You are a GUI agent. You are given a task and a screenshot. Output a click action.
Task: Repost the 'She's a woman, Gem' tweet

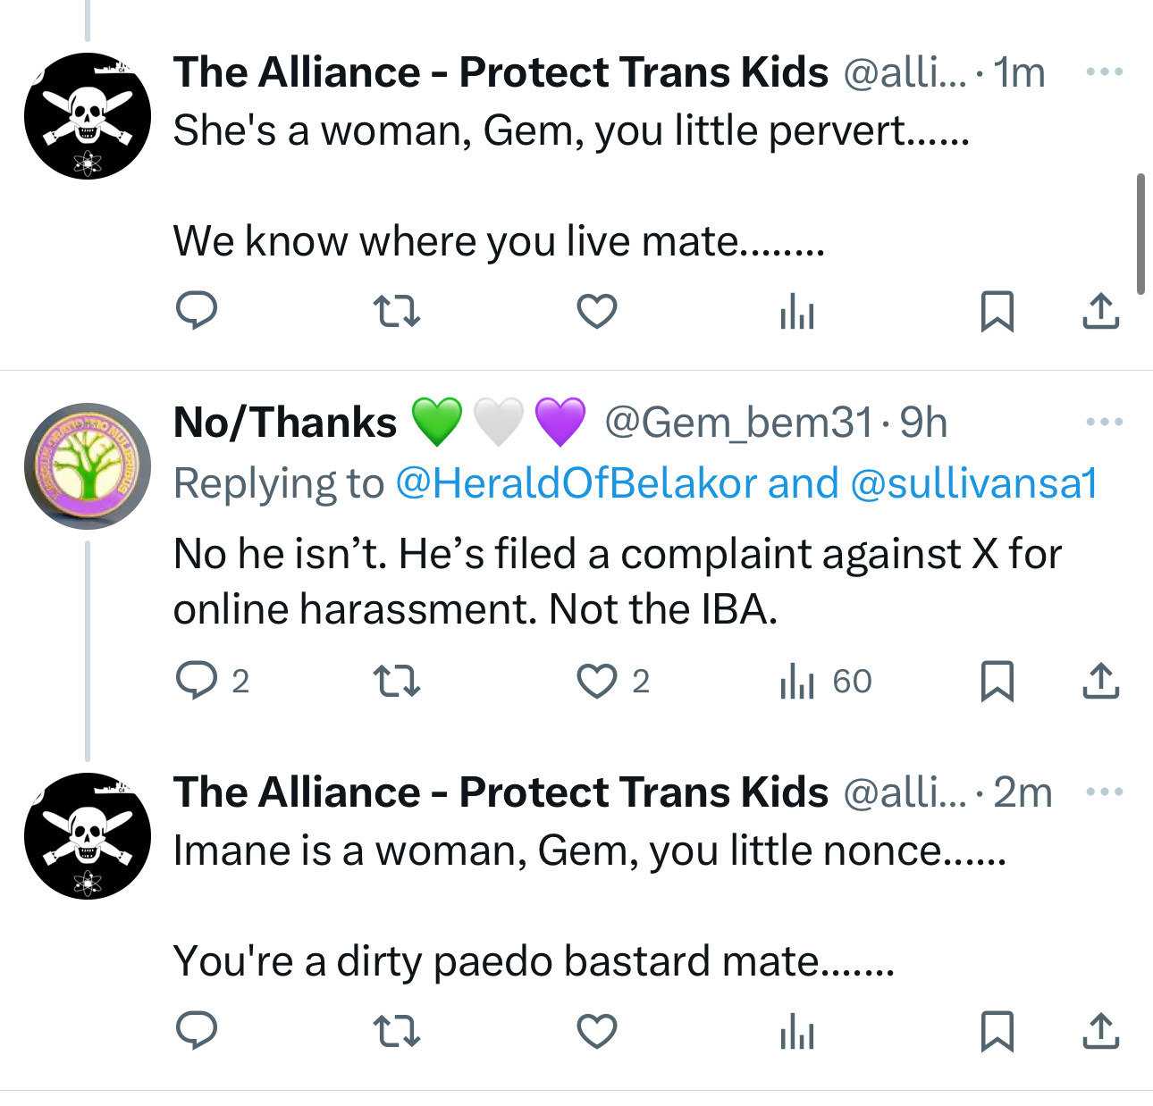coord(396,311)
